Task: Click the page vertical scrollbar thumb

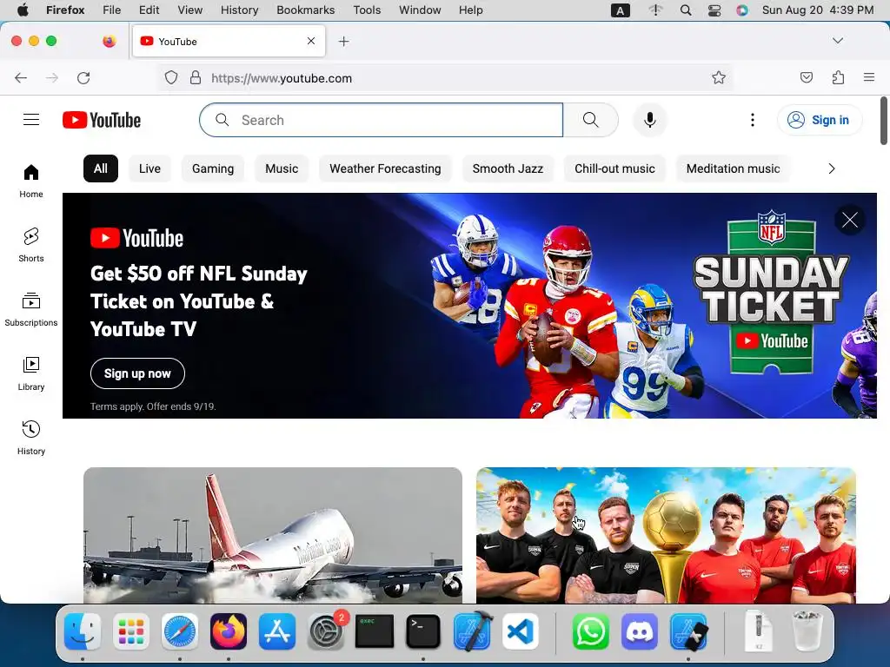Action: tap(884, 121)
